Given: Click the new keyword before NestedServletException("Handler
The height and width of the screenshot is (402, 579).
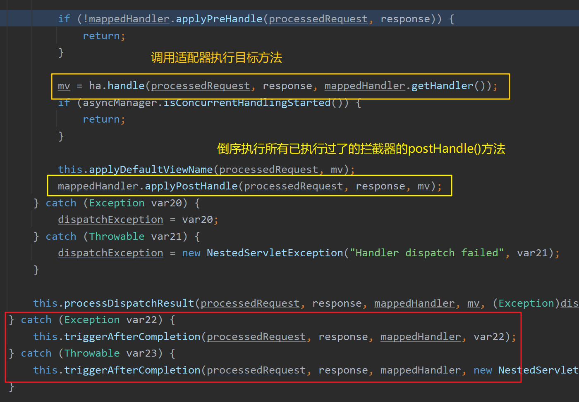Looking at the screenshot, I should pos(191,253).
